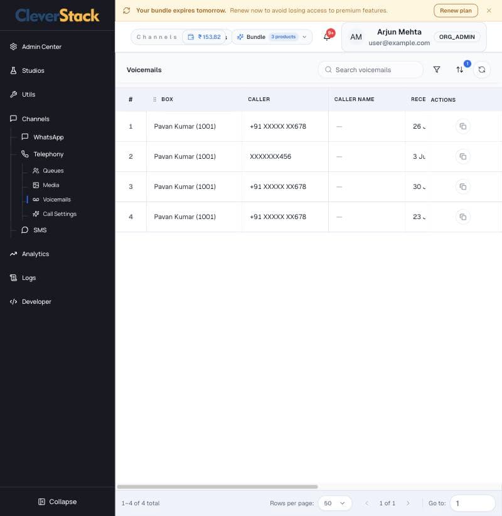Click the CALLER NAME column header
Viewport: 502px width, 516px height.
click(355, 99)
